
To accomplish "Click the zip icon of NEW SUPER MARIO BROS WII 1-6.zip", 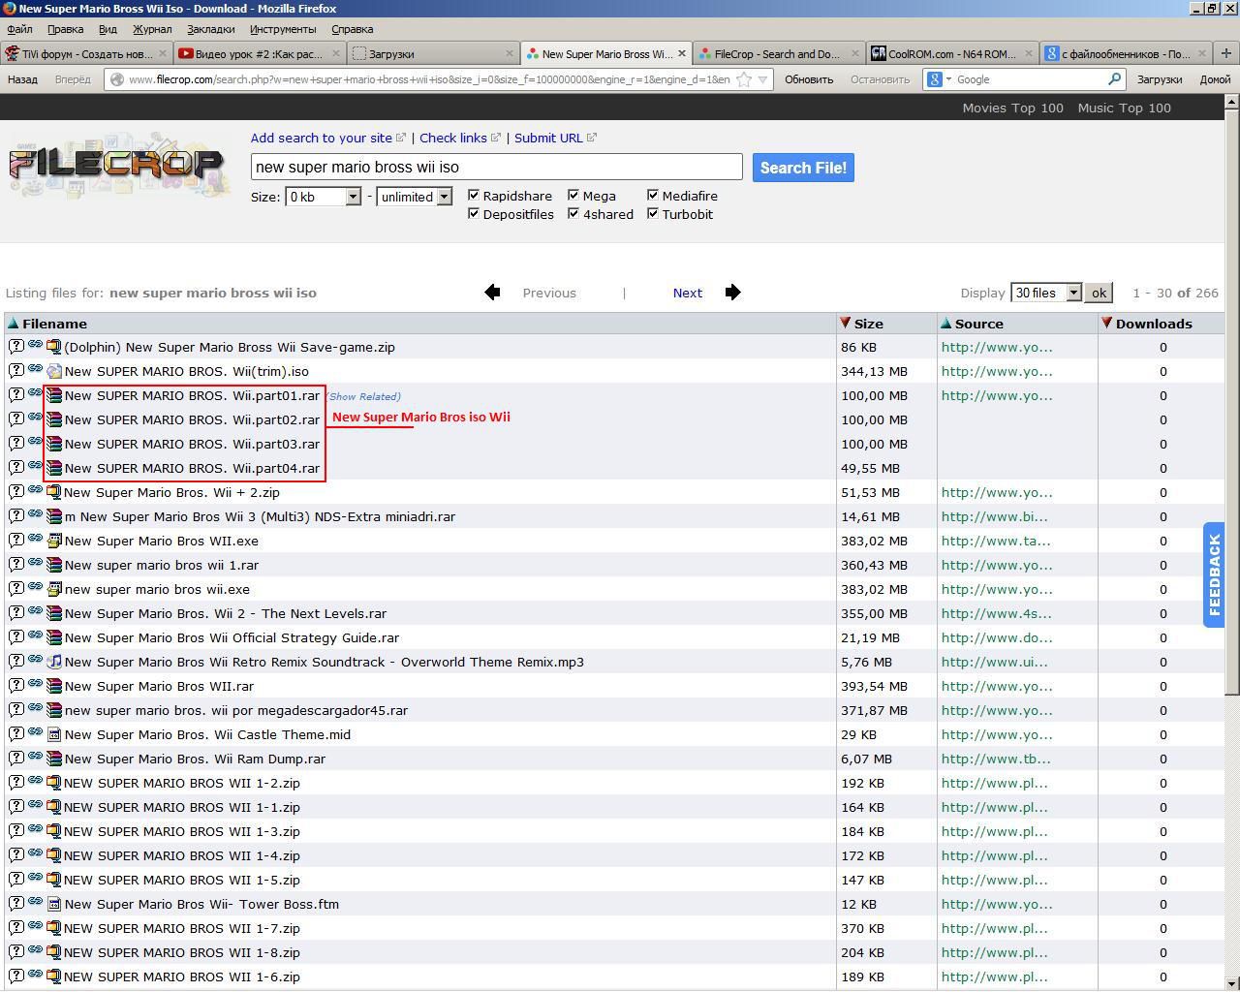I will coord(54,976).
